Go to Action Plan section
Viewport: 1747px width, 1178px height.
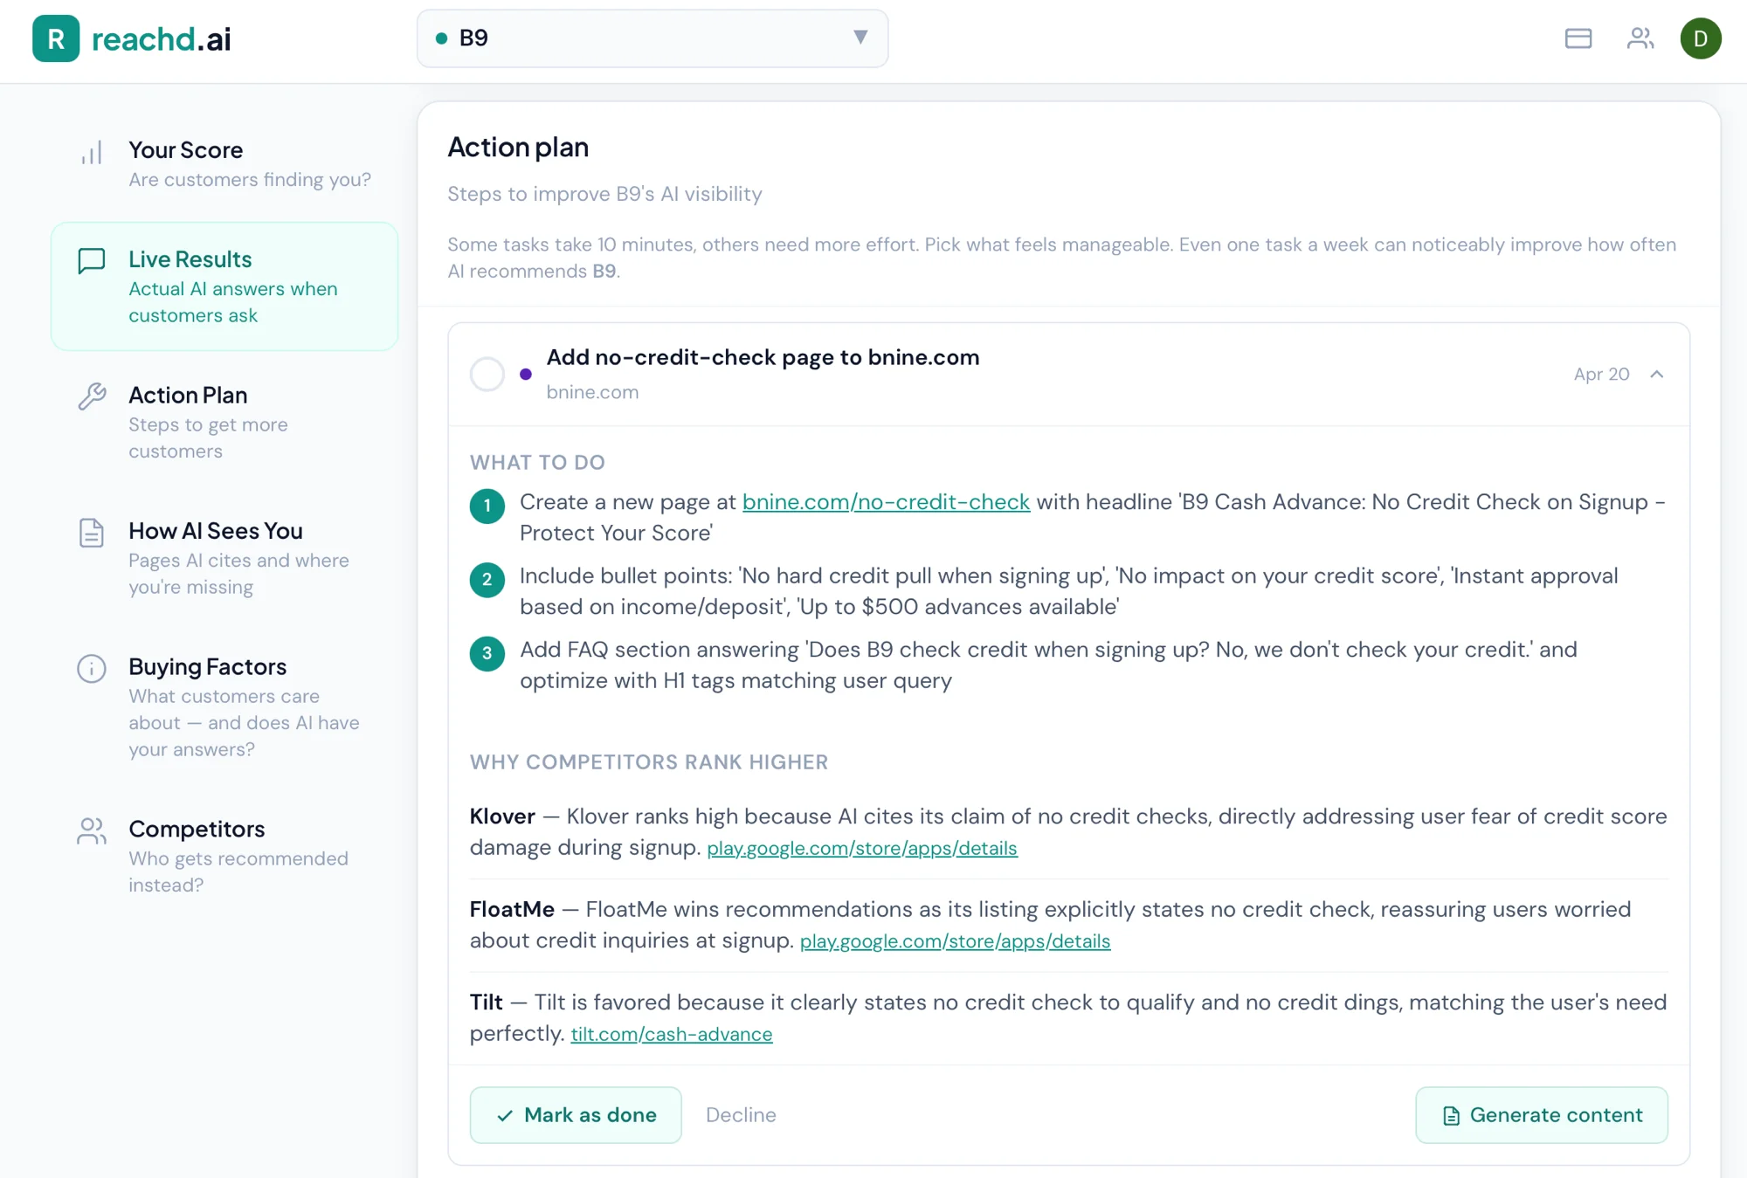[224, 422]
